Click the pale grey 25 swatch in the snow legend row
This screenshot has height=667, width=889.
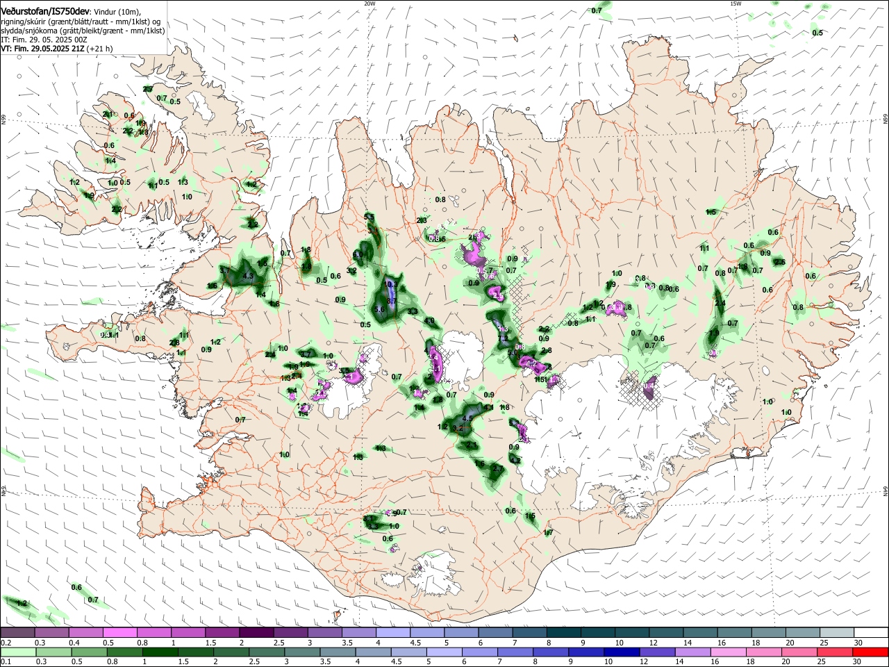coord(836,633)
